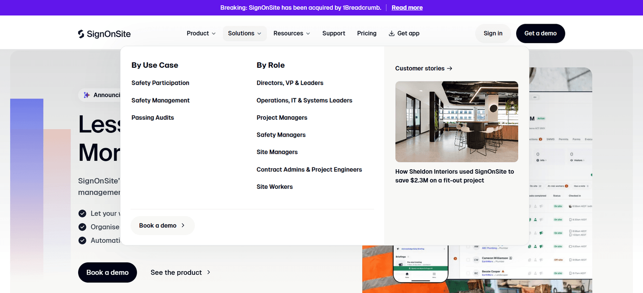This screenshot has width=643, height=293.
Task: Go to the Support page
Action: click(334, 33)
